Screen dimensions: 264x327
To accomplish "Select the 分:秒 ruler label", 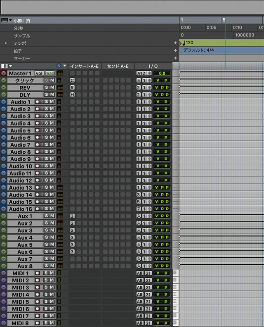I will click(x=19, y=28).
